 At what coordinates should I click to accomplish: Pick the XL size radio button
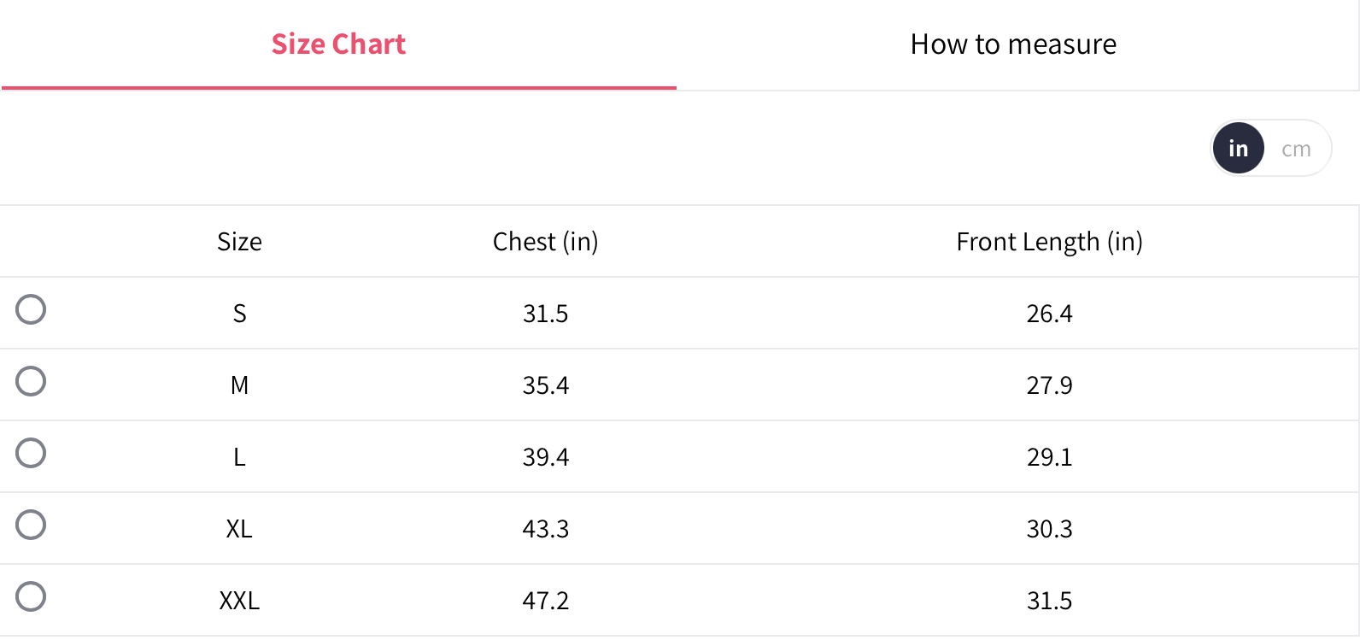tap(31, 525)
